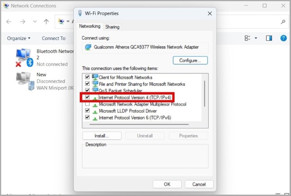Toggle Internet Protocol Version 6 checkbox
Viewport: 291px width, 196px height.
[87, 117]
